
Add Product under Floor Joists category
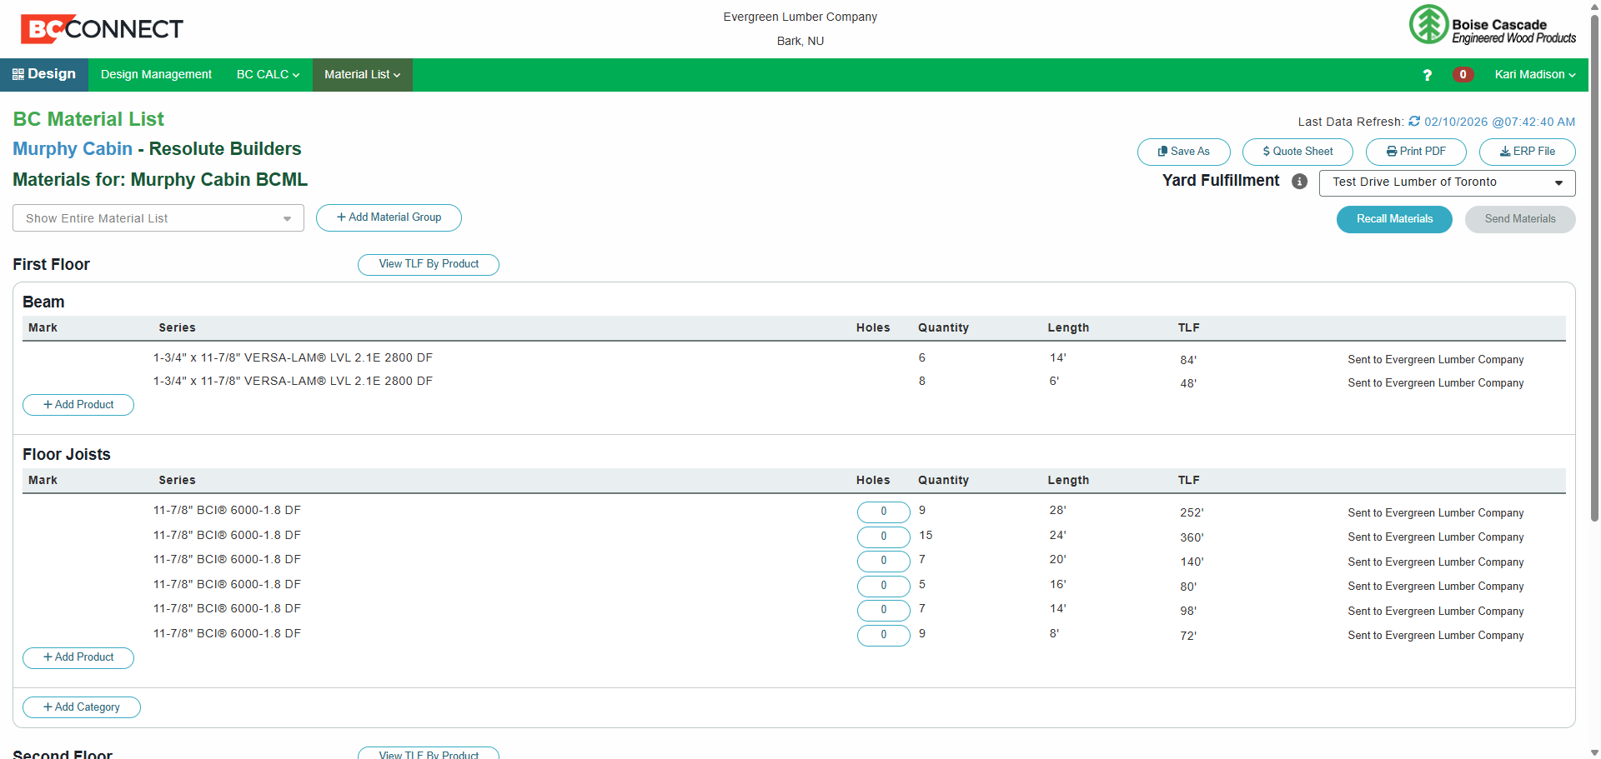(x=78, y=657)
